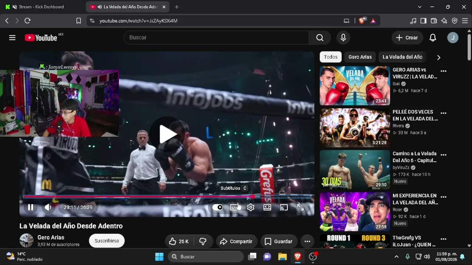472x265 pixels.
Task: Switch to theater mode
Action: point(267,207)
